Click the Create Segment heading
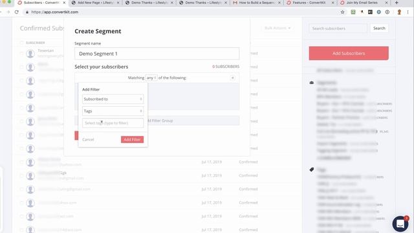 (98, 31)
